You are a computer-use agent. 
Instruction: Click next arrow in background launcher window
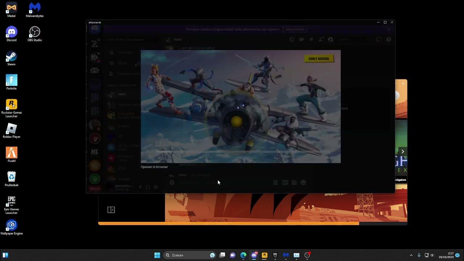coord(402,152)
